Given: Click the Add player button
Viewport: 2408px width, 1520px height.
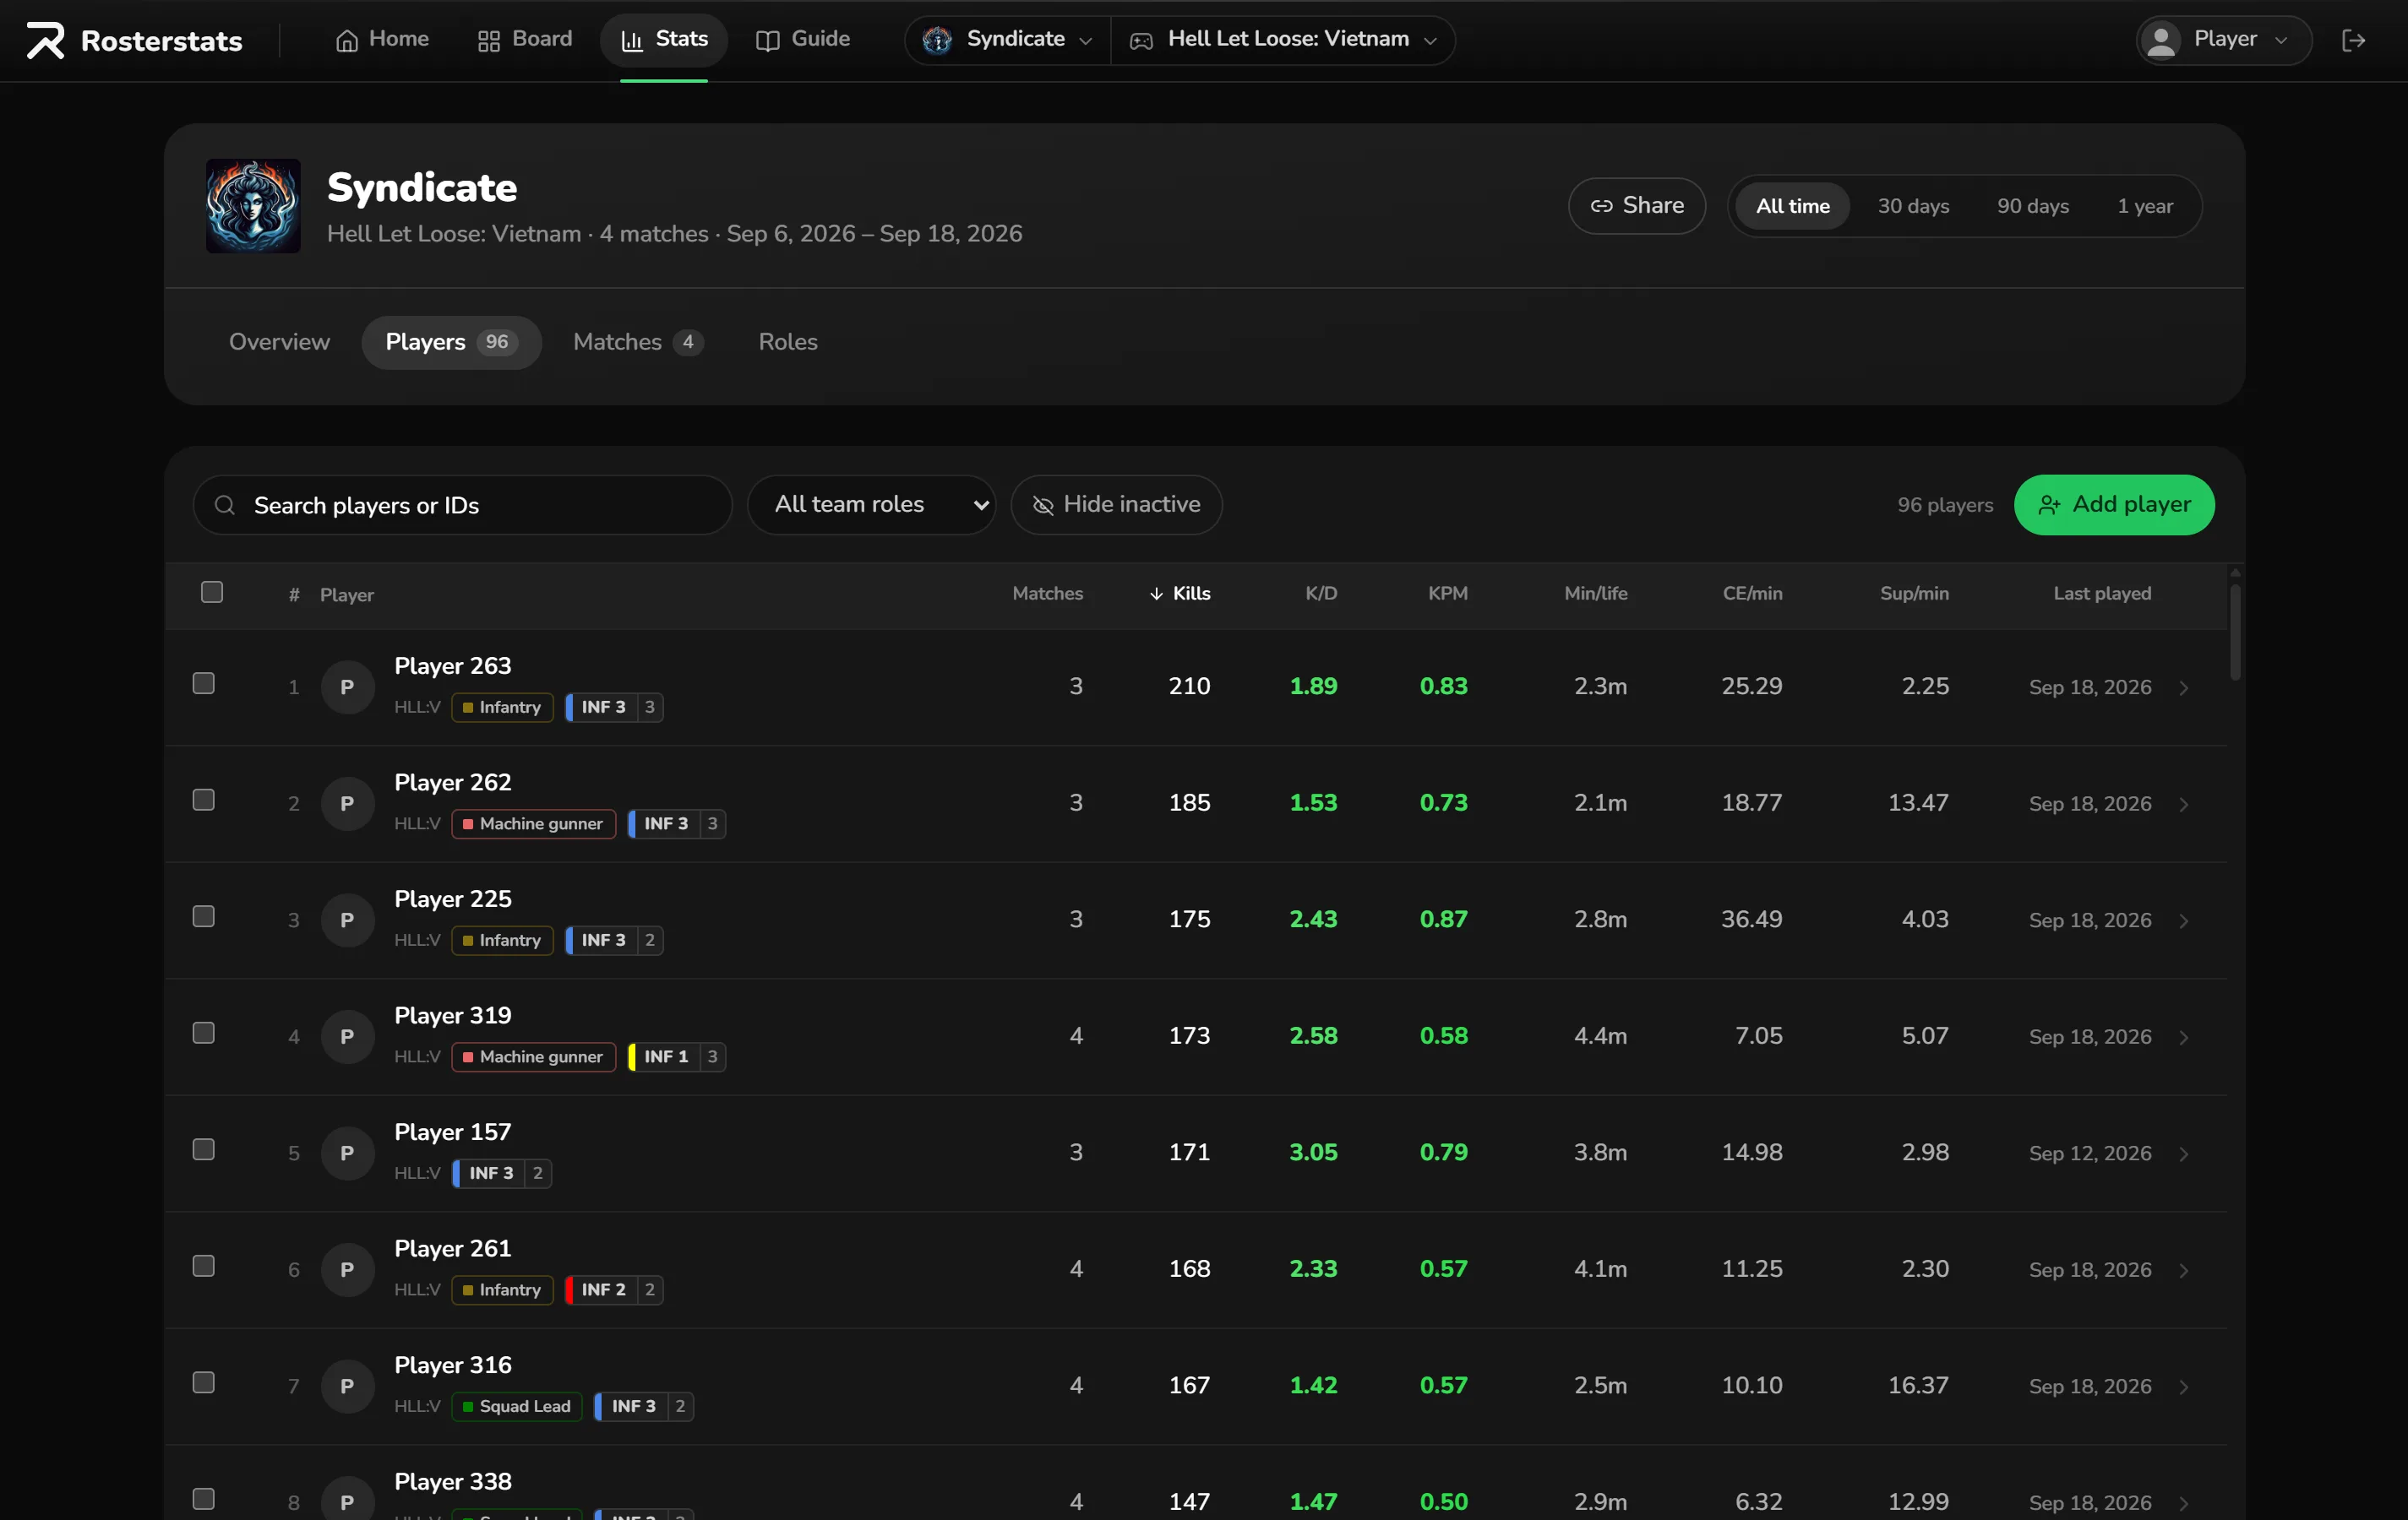Looking at the screenshot, I should pos(2113,505).
